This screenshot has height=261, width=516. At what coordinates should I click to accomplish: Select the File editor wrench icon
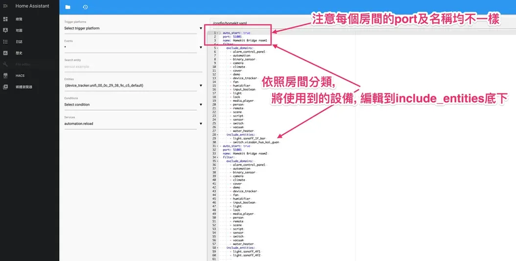tap(5, 65)
